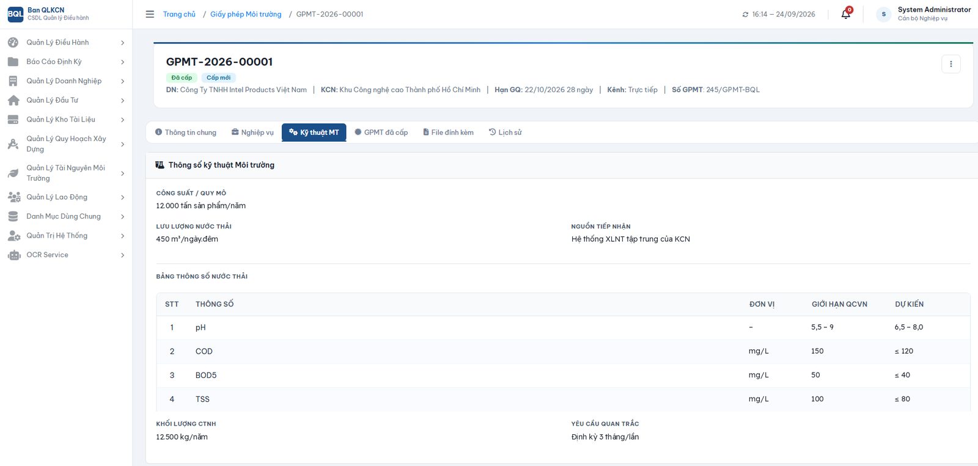The width and height of the screenshot is (978, 466).
Task: Open the File đính kèm tab
Action: click(x=448, y=133)
